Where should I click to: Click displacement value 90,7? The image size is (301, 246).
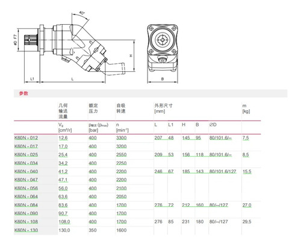63,213
